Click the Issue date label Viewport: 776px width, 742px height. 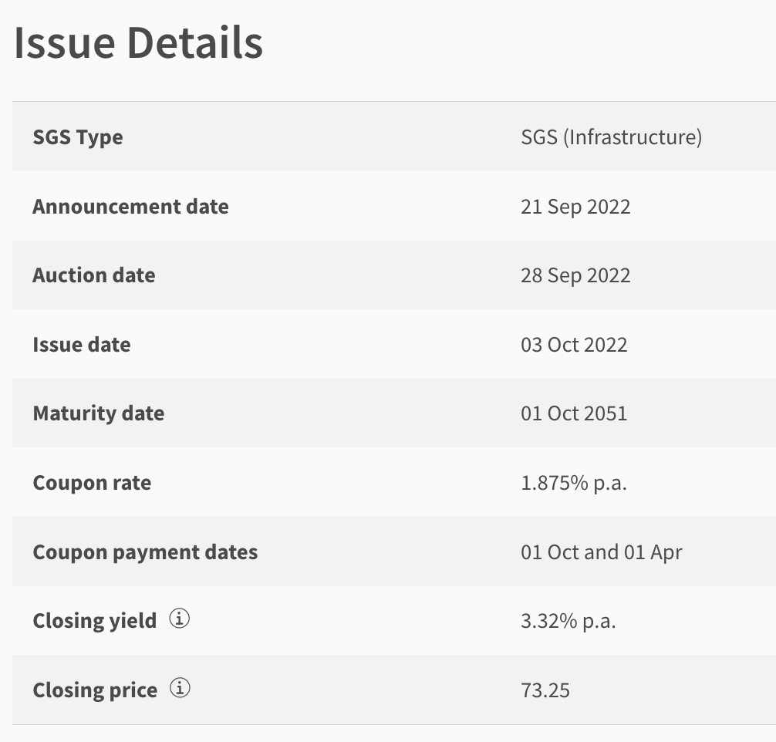pos(82,345)
